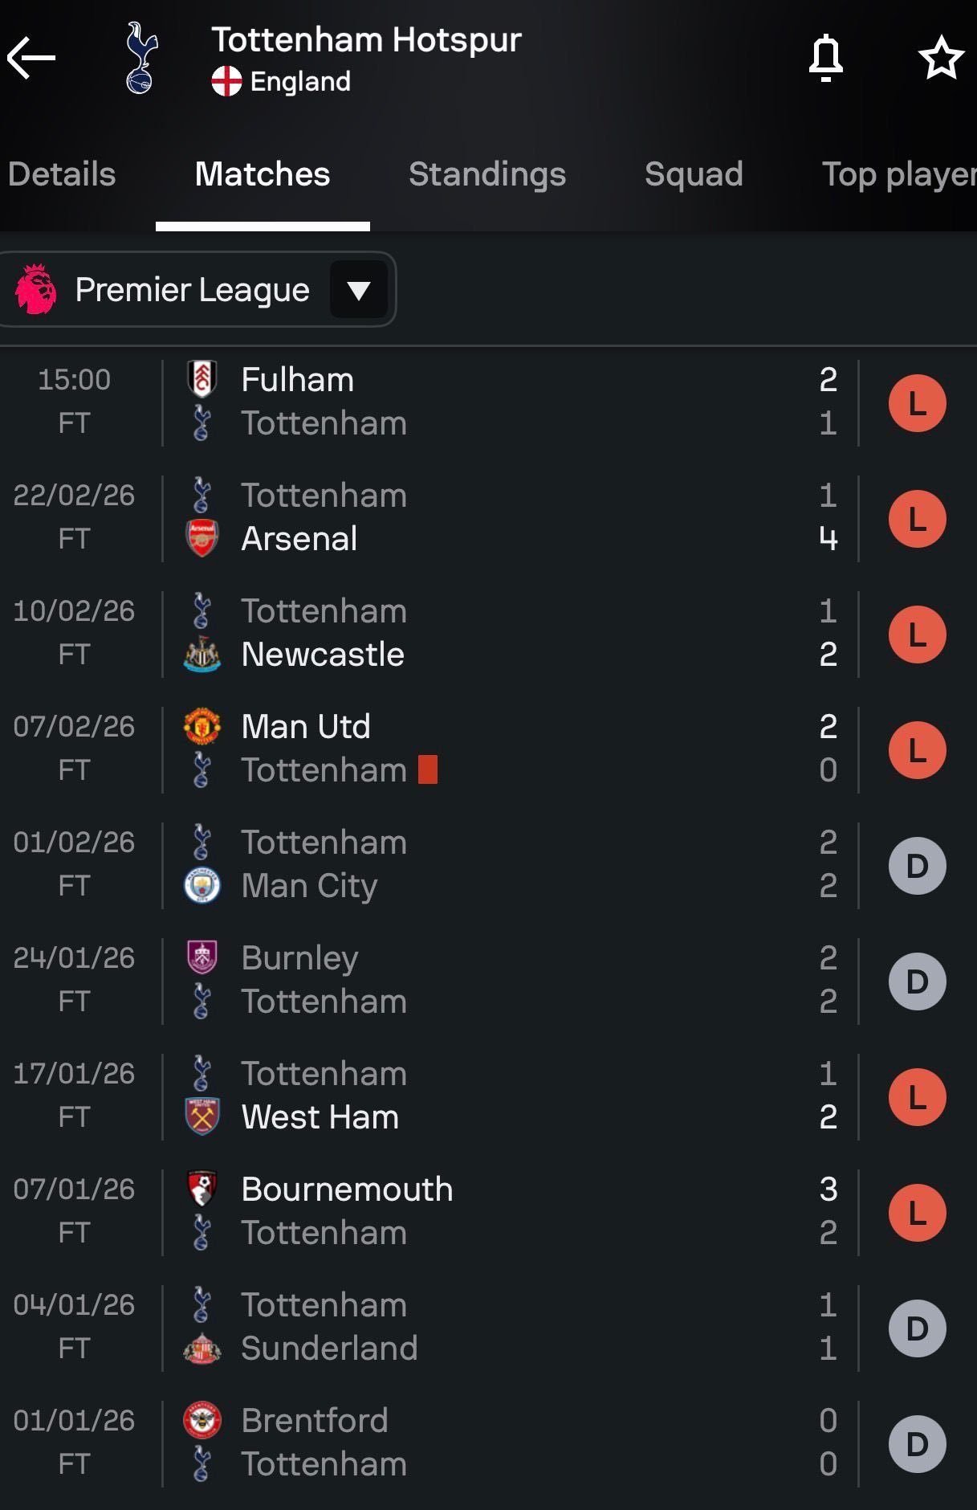977x1510 pixels.
Task: Click the Premier League lion logo
Action: [x=36, y=289]
